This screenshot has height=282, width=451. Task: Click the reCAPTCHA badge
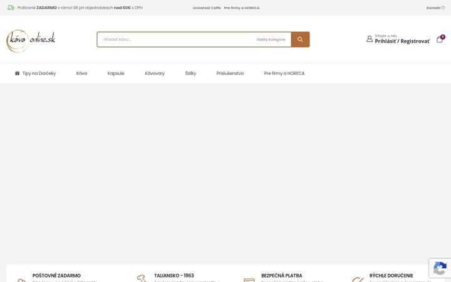pos(440,268)
